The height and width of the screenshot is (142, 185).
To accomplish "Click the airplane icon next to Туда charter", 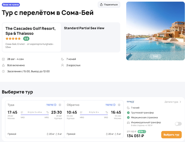I will click(x=60, y=105).
